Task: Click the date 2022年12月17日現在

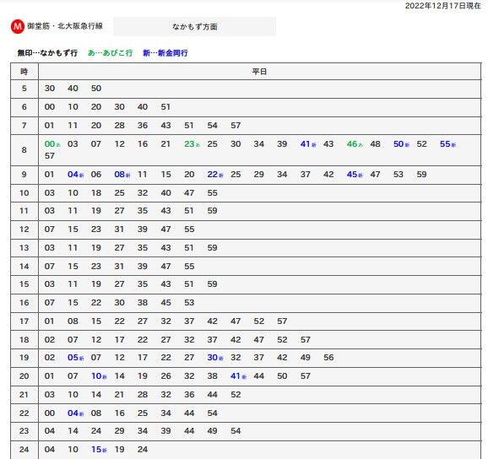Action: [443, 6]
